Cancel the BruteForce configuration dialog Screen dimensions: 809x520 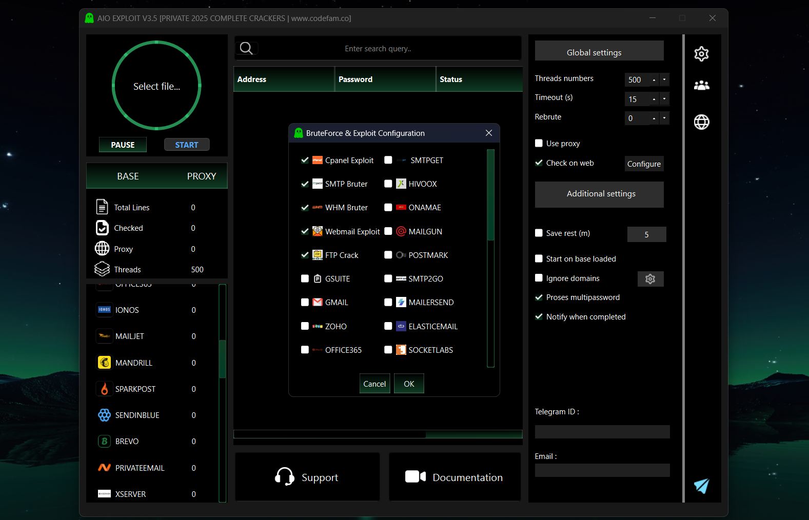point(374,384)
